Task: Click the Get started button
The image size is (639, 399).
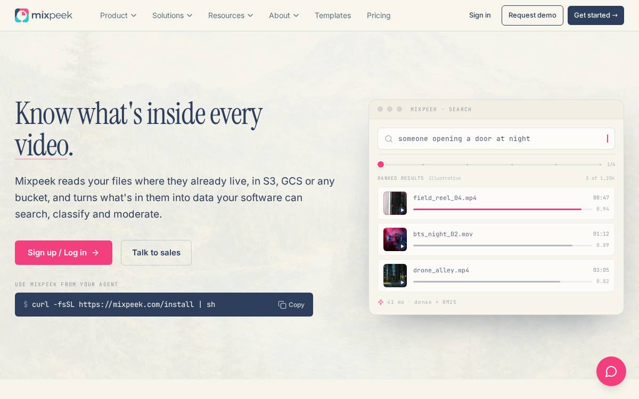Action: point(596,15)
